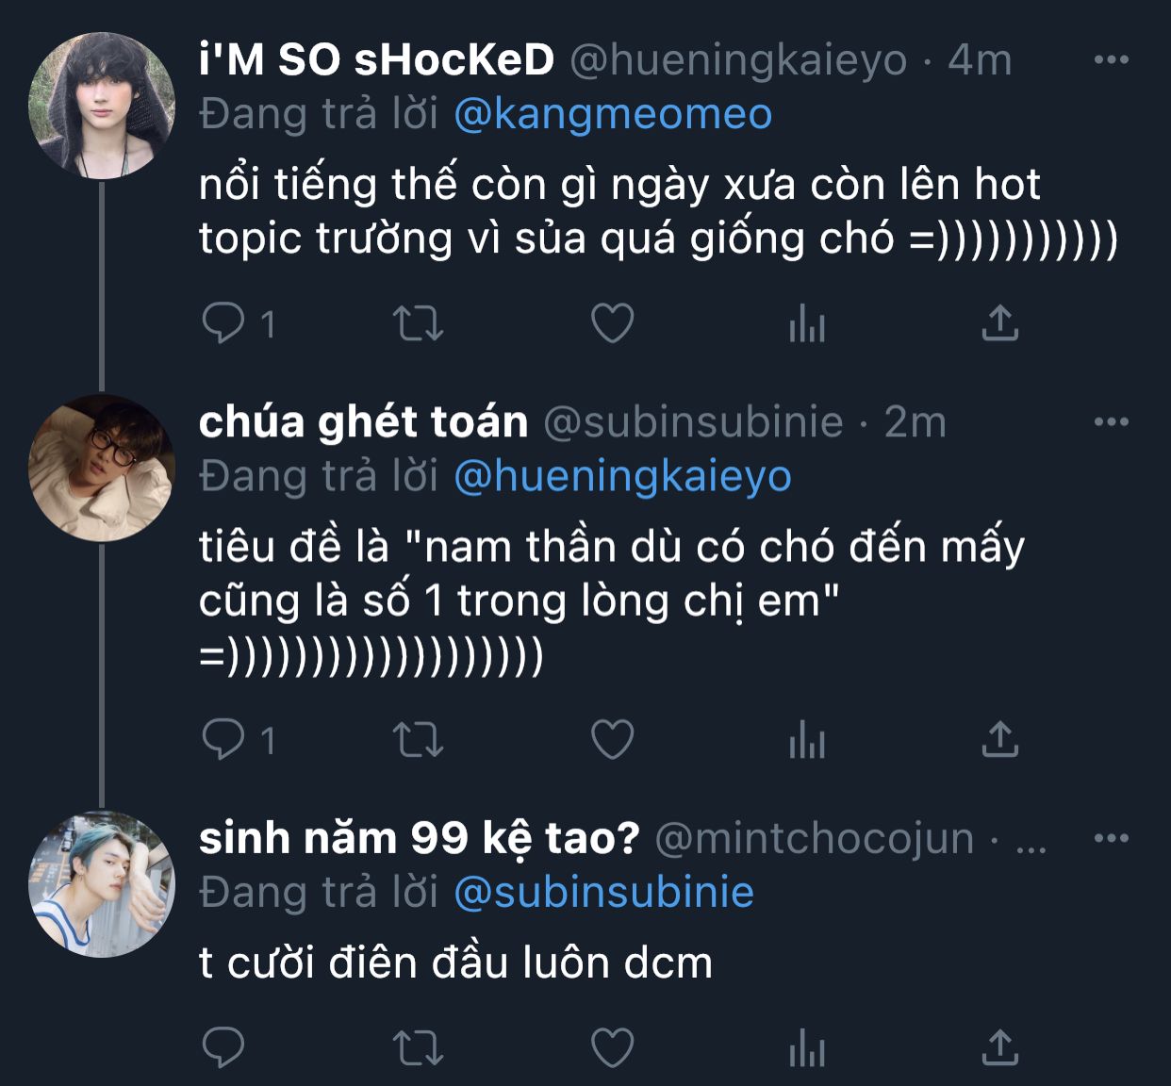This screenshot has width=1171, height=1086.
Task: Reply to the hueningkaieyo tweet
Action: tap(223, 324)
